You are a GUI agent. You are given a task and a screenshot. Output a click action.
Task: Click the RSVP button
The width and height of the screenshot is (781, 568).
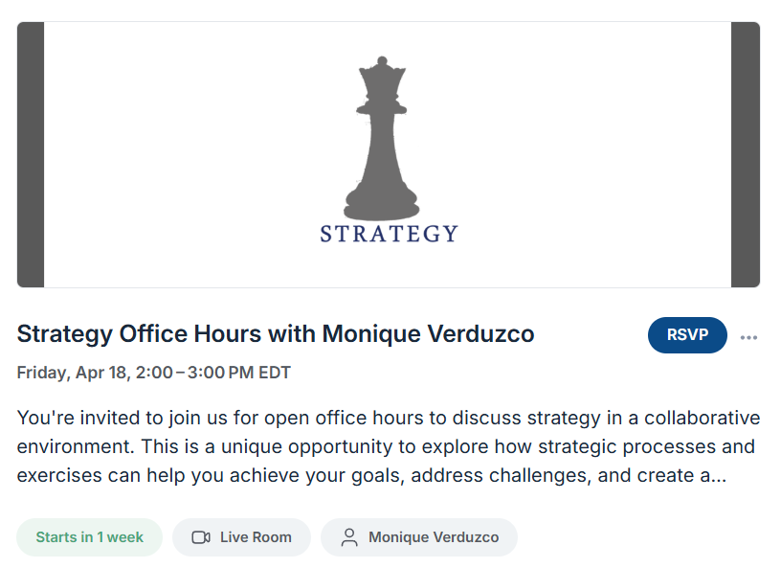[687, 334]
